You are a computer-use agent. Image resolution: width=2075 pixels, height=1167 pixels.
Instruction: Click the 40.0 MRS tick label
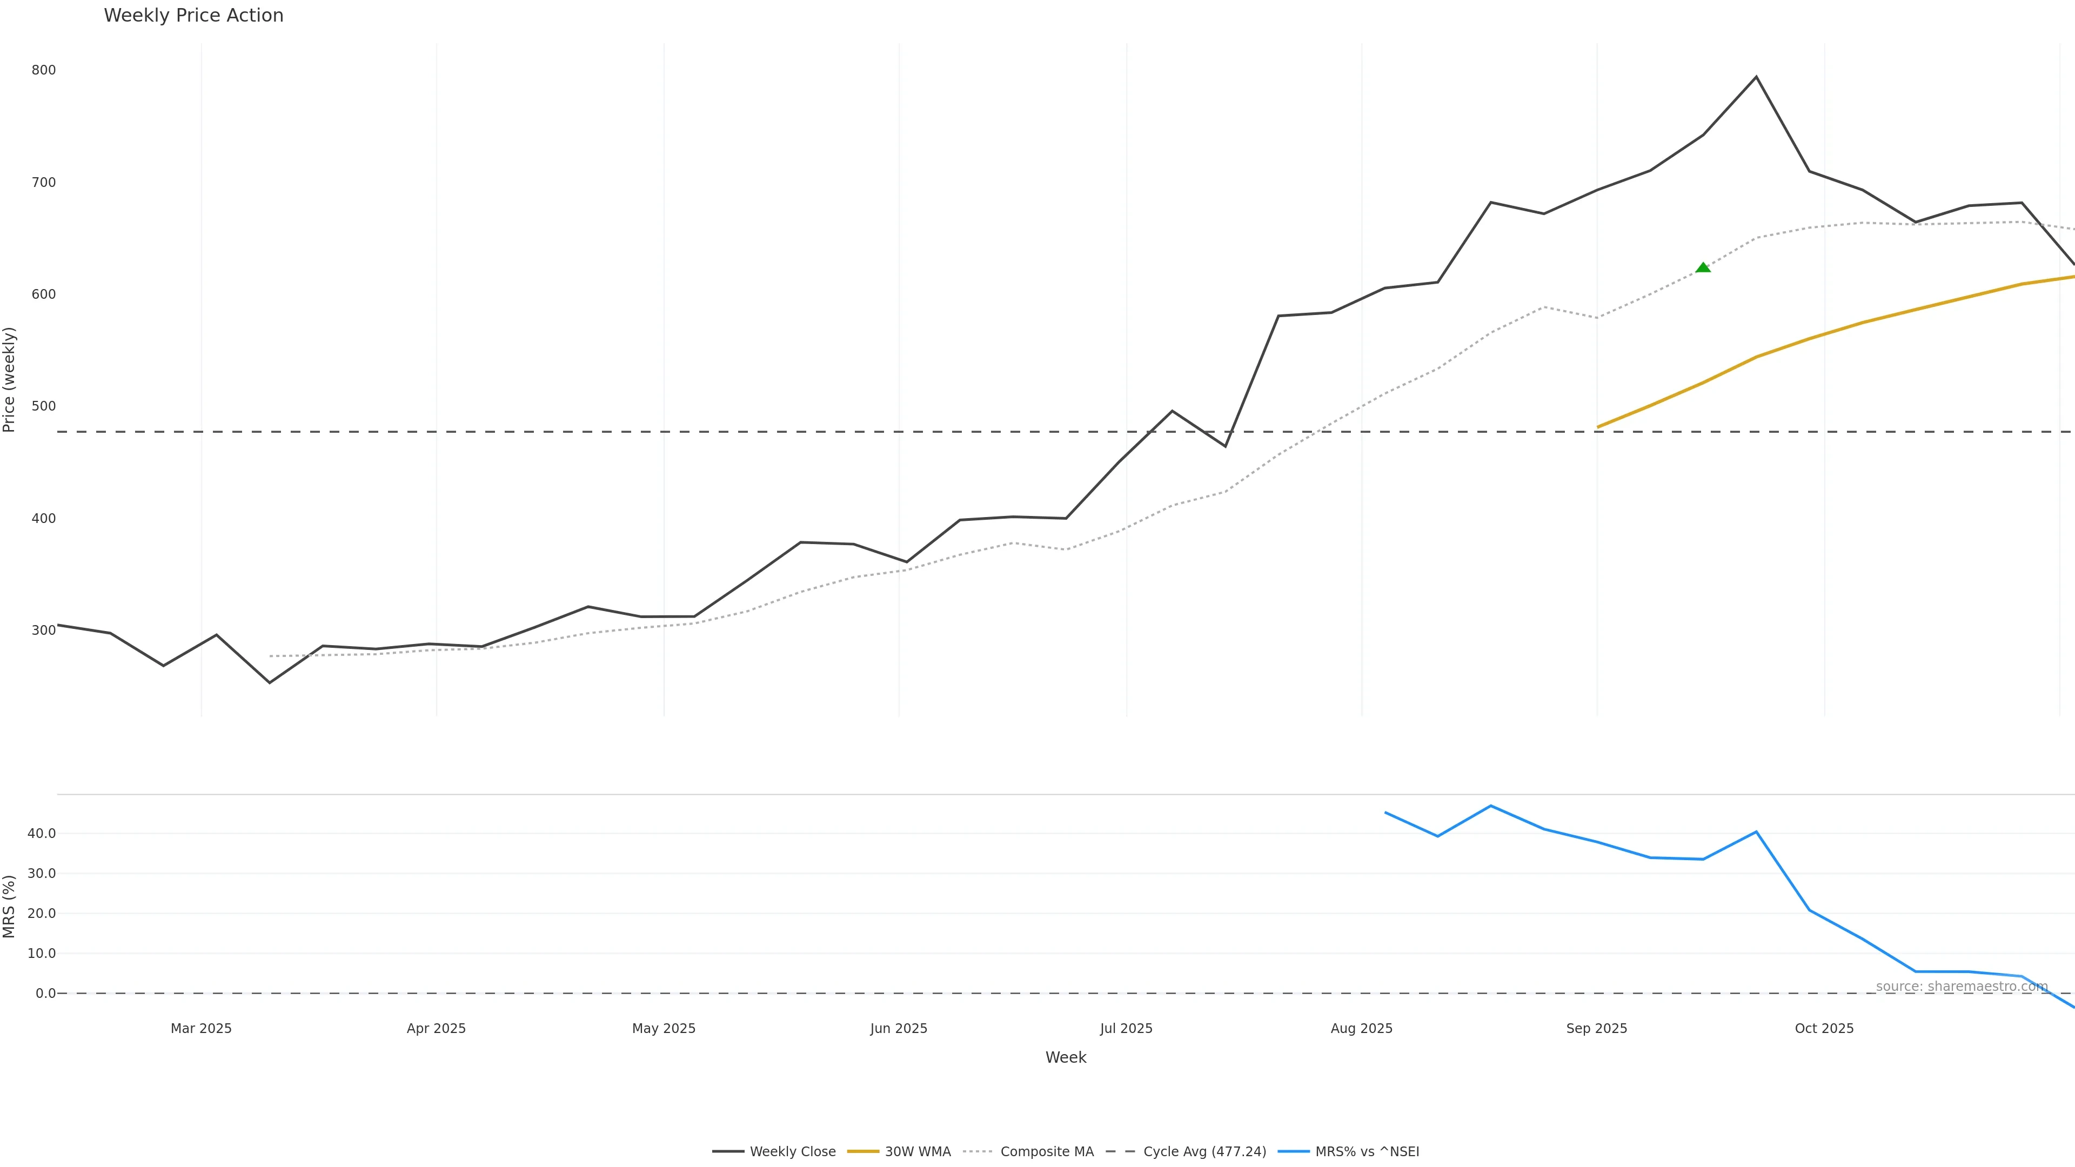(x=41, y=834)
